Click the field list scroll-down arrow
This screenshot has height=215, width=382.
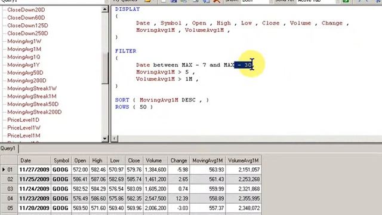[105, 139]
